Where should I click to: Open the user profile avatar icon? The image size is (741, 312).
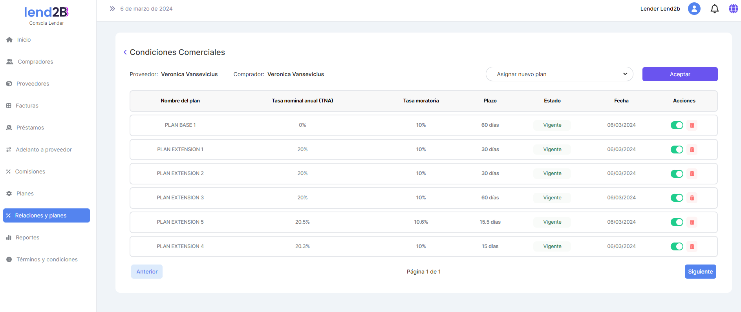(x=694, y=9)
